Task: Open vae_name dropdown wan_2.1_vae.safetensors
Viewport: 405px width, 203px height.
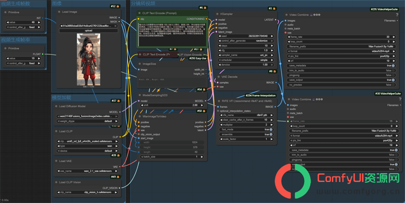Action: (x=87, y=171)
